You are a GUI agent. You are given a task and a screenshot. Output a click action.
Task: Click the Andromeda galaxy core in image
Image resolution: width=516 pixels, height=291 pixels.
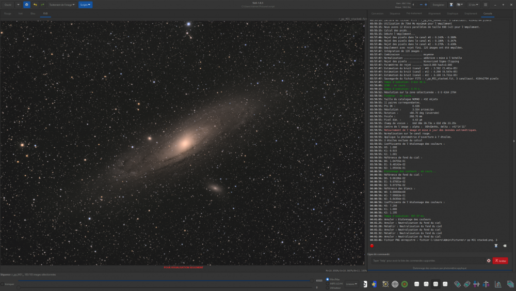pyautogui.click(x=185, y=143)
